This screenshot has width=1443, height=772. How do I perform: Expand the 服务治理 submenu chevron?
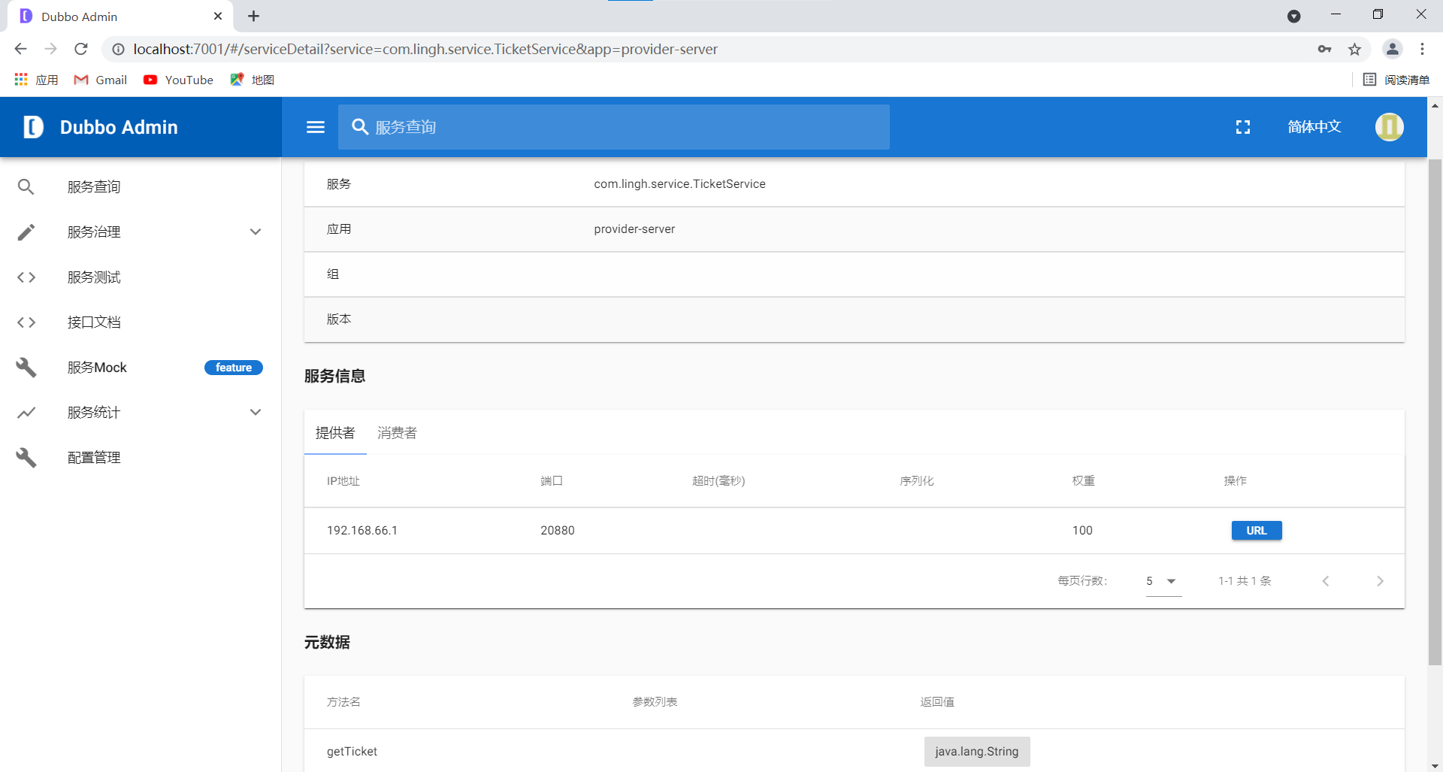[x=256, y=232]
